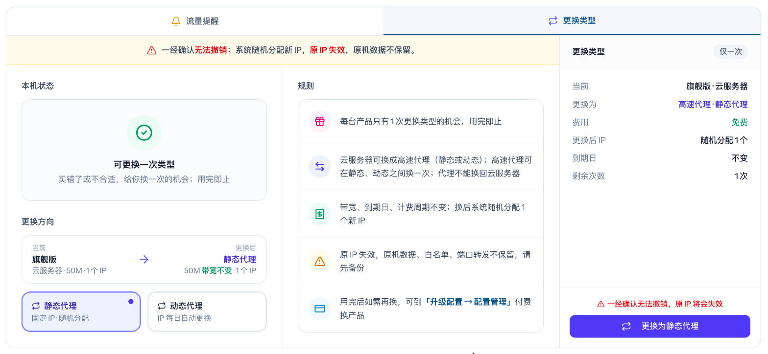Click the bell icon beside 流量提醒
The width and height of the screenshot is (768, 354).
(x=176, y=21)
